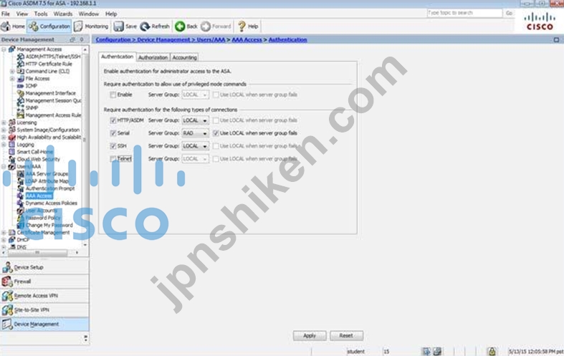Open the Firewall section

(x=44, y=282)
